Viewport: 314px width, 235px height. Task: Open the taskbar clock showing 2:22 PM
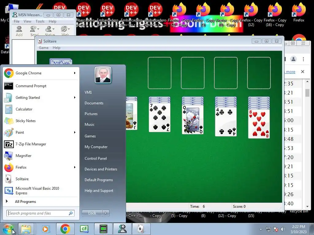[x=298, y=229]
